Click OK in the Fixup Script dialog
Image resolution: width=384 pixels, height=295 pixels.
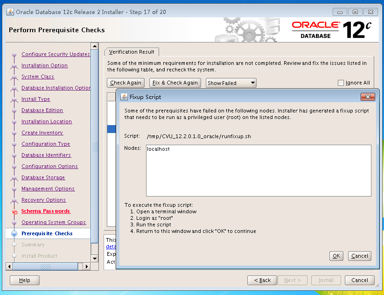tap(336, 256)
